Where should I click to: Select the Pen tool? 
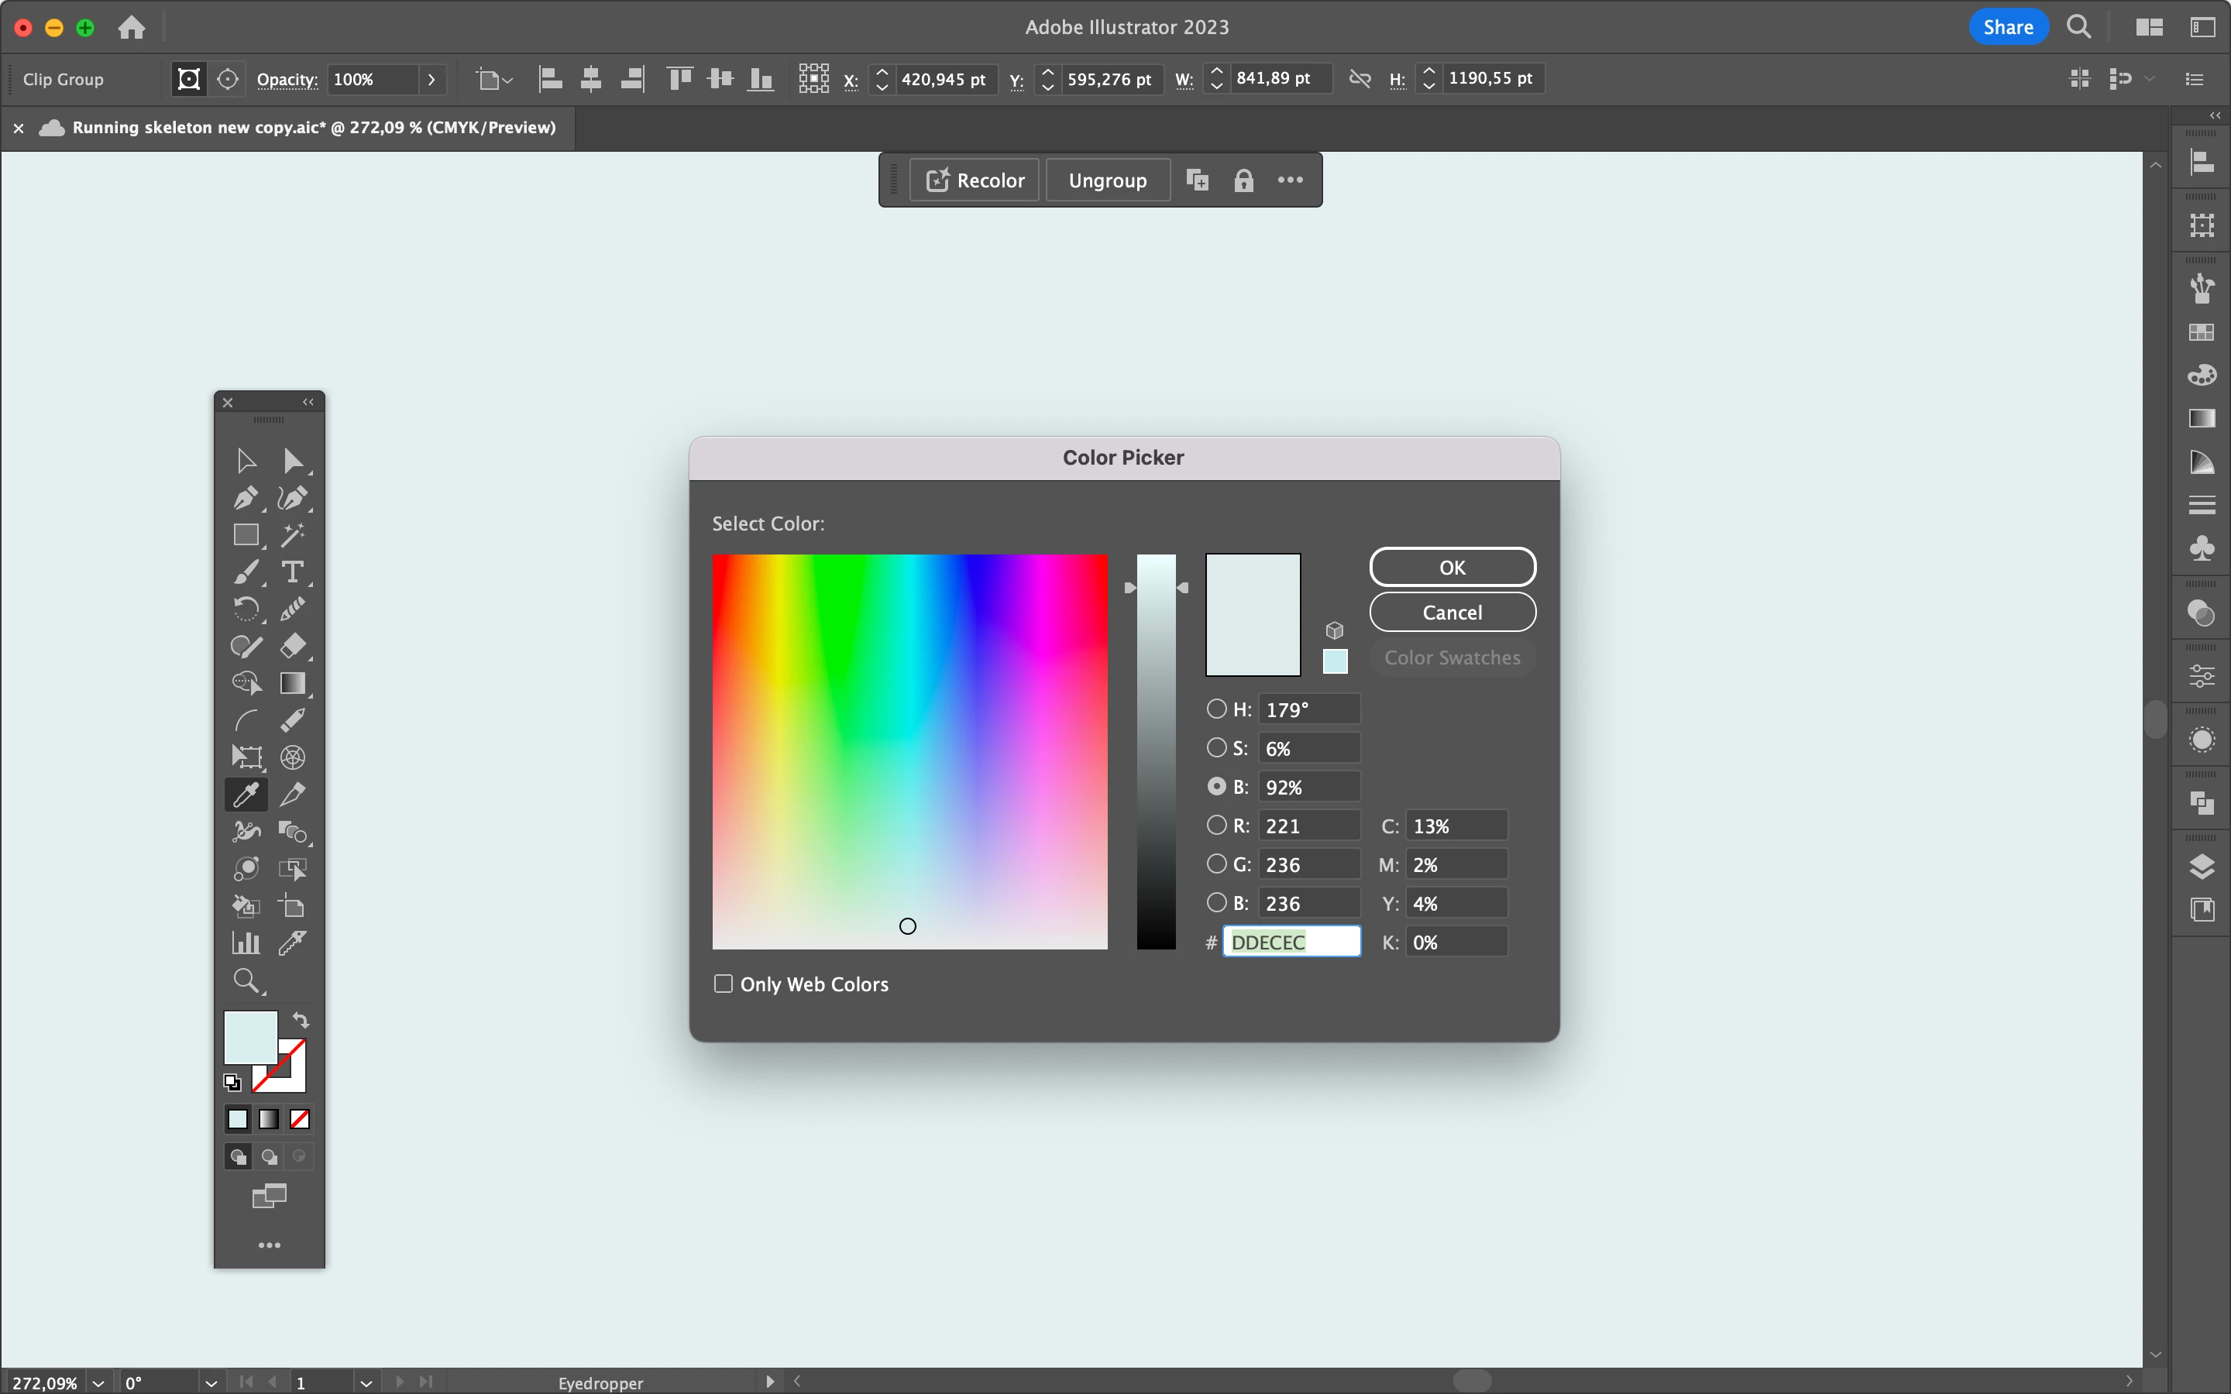pyautogui.click(x=246, y=499)
